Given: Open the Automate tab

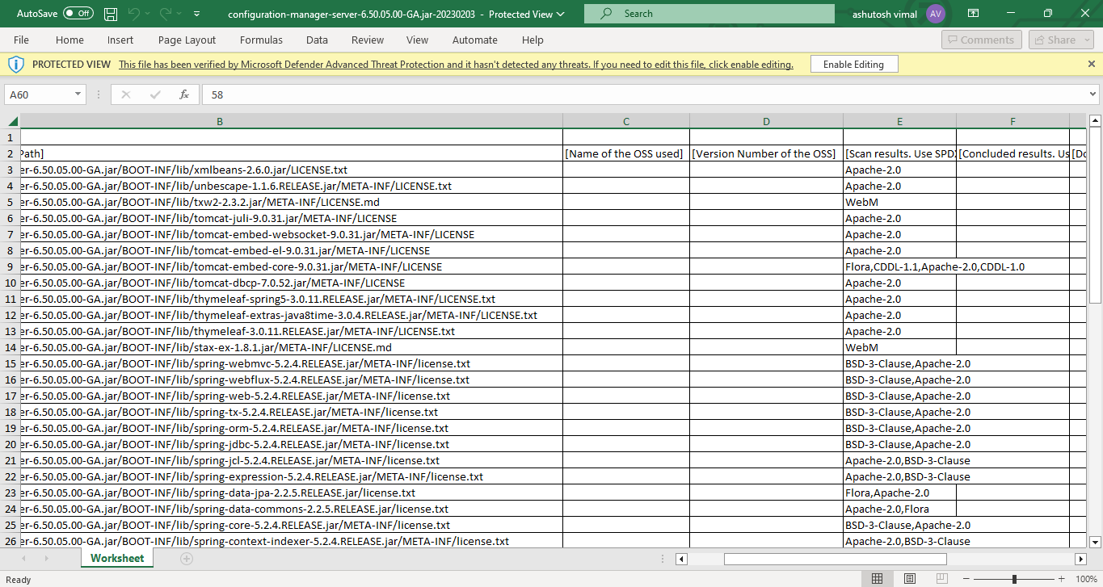Looking at the screenshot, I should (x=474, y=40).
